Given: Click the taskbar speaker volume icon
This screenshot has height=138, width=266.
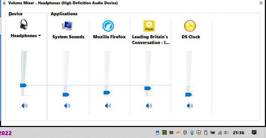Looking at the screenshot, I should coord(226,133).
